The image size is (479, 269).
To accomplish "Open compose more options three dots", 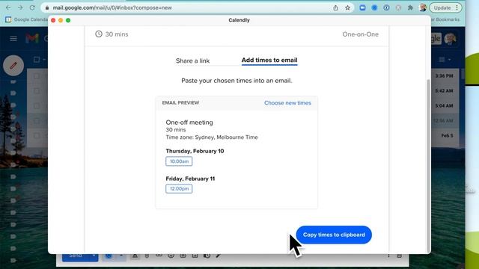I will (388, 256).
